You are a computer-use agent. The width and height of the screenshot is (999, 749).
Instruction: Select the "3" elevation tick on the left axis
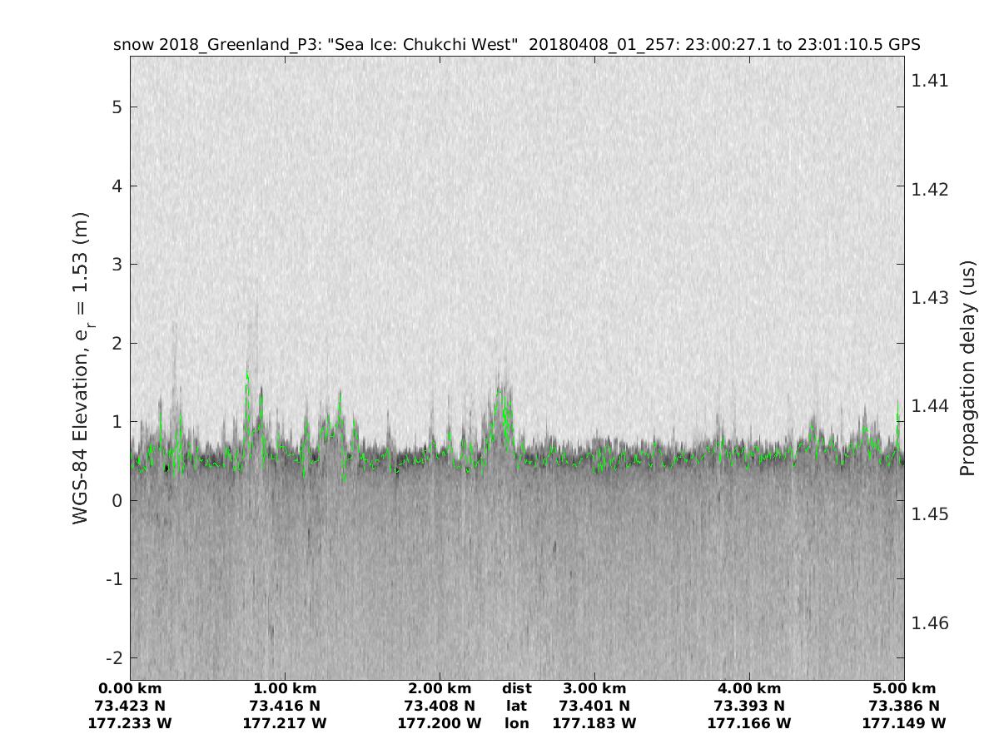click(119, 264)
